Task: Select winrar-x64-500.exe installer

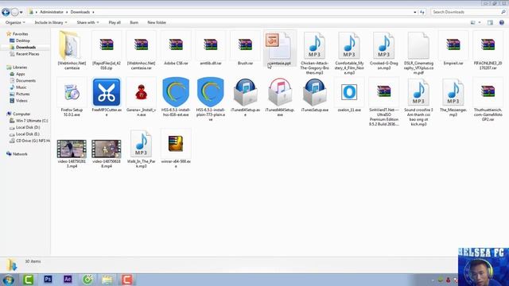Action: pyautogui.click(x=176, y=149)
